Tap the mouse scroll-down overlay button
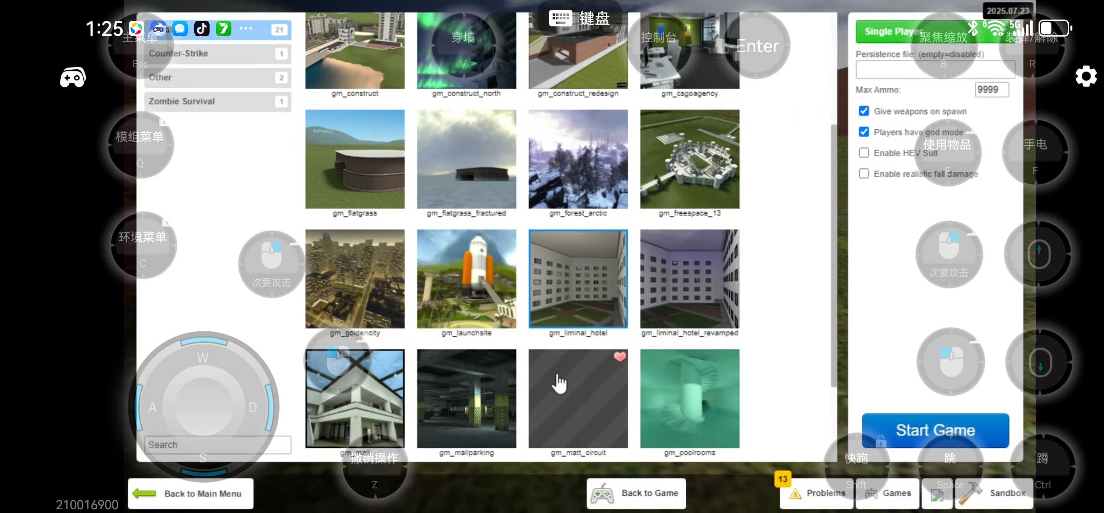This screenshot has width=1104, height=513. click(1039, 362)
